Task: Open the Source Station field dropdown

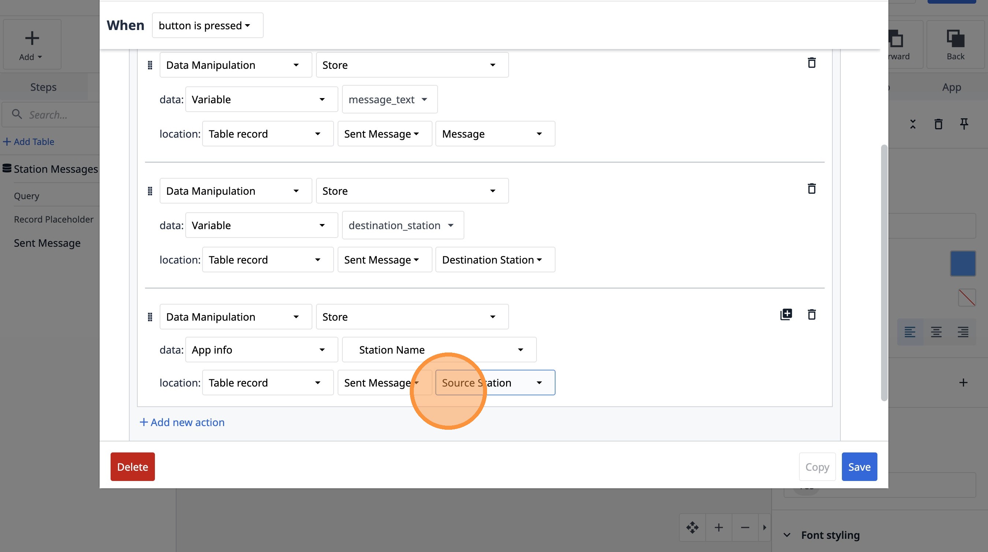Action: [495, 383]
